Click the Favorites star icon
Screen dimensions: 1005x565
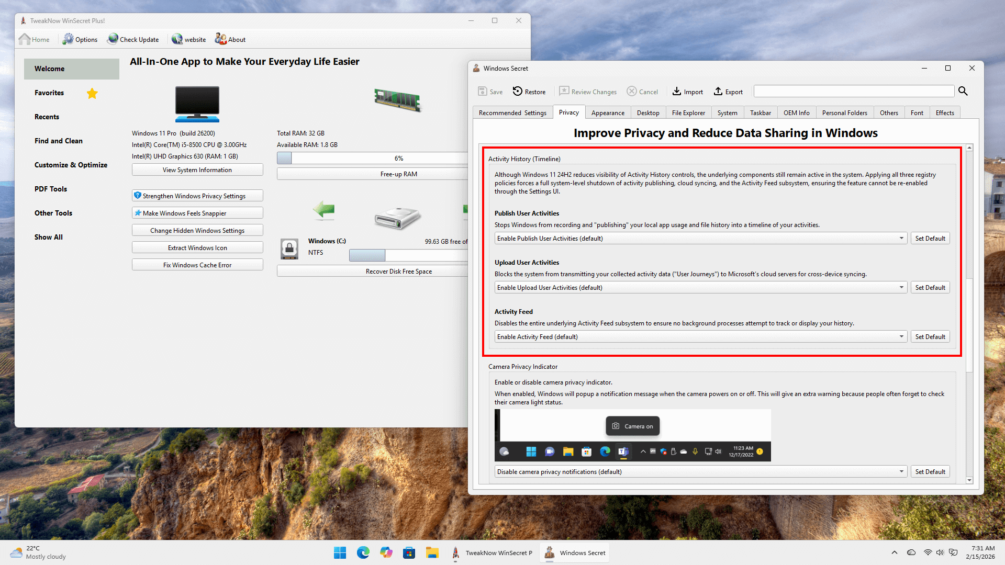point(92,93)
